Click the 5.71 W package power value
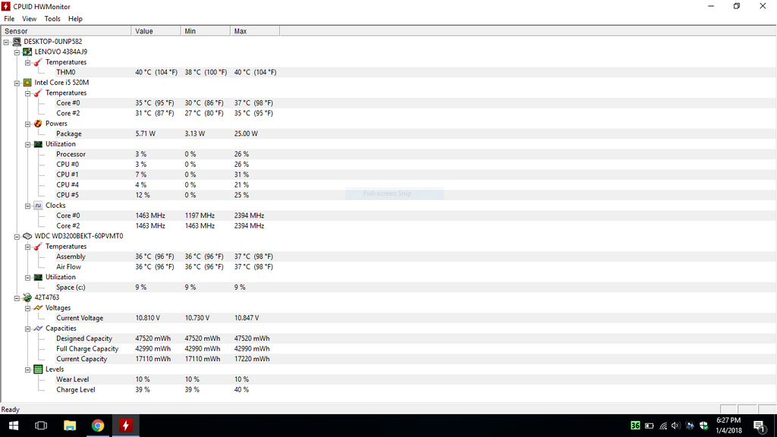The image size is (777, 437). tap(145, 134)
